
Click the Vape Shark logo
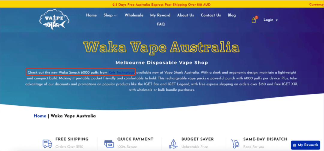pyautogui.click(x=54, y=20)
